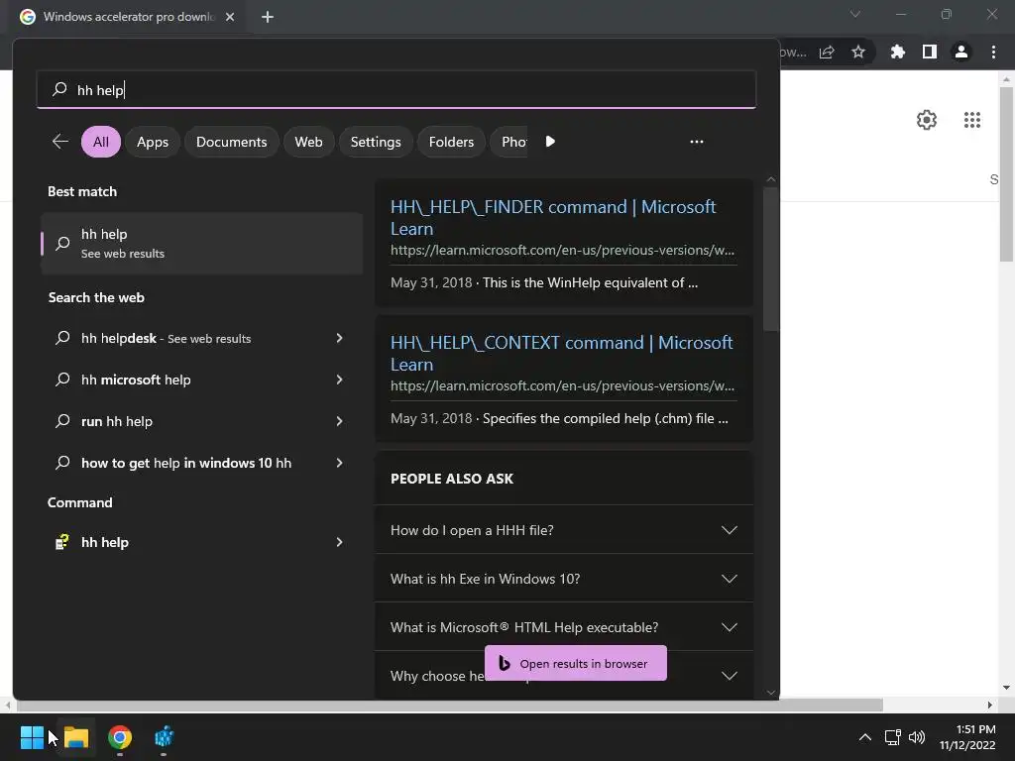Click Chrome page vertical scrollbar
The width and height of the screenshot is (1015, 761).
[x=1006, y=174]
